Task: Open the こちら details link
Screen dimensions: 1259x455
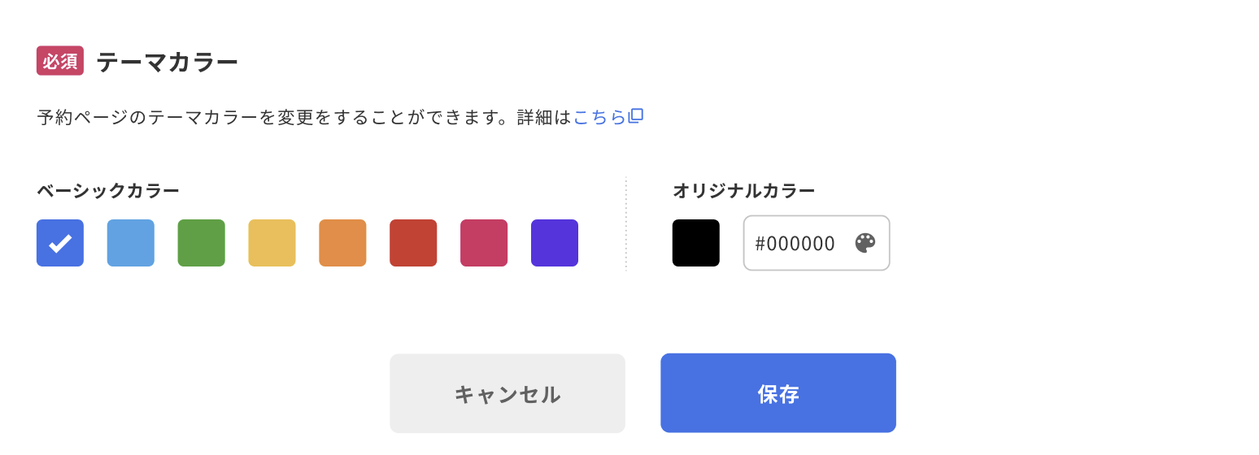Action: coord(599,117)
